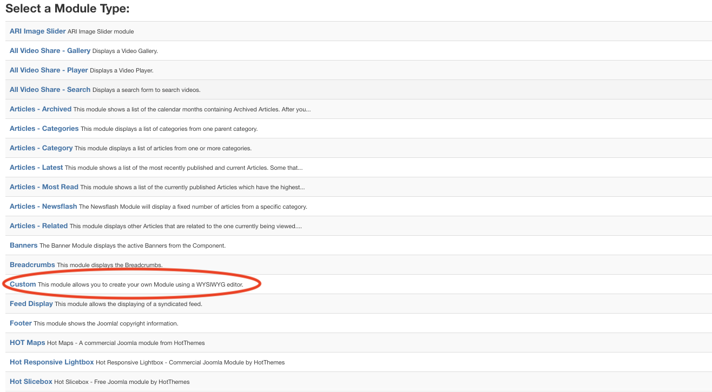Open the Feed Display module type
Screen dimensions: 712x392
click(31, 304)
